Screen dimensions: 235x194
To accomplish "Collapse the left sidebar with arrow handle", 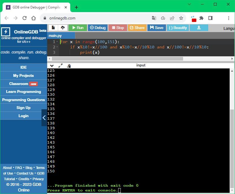I will coord(44,118).
